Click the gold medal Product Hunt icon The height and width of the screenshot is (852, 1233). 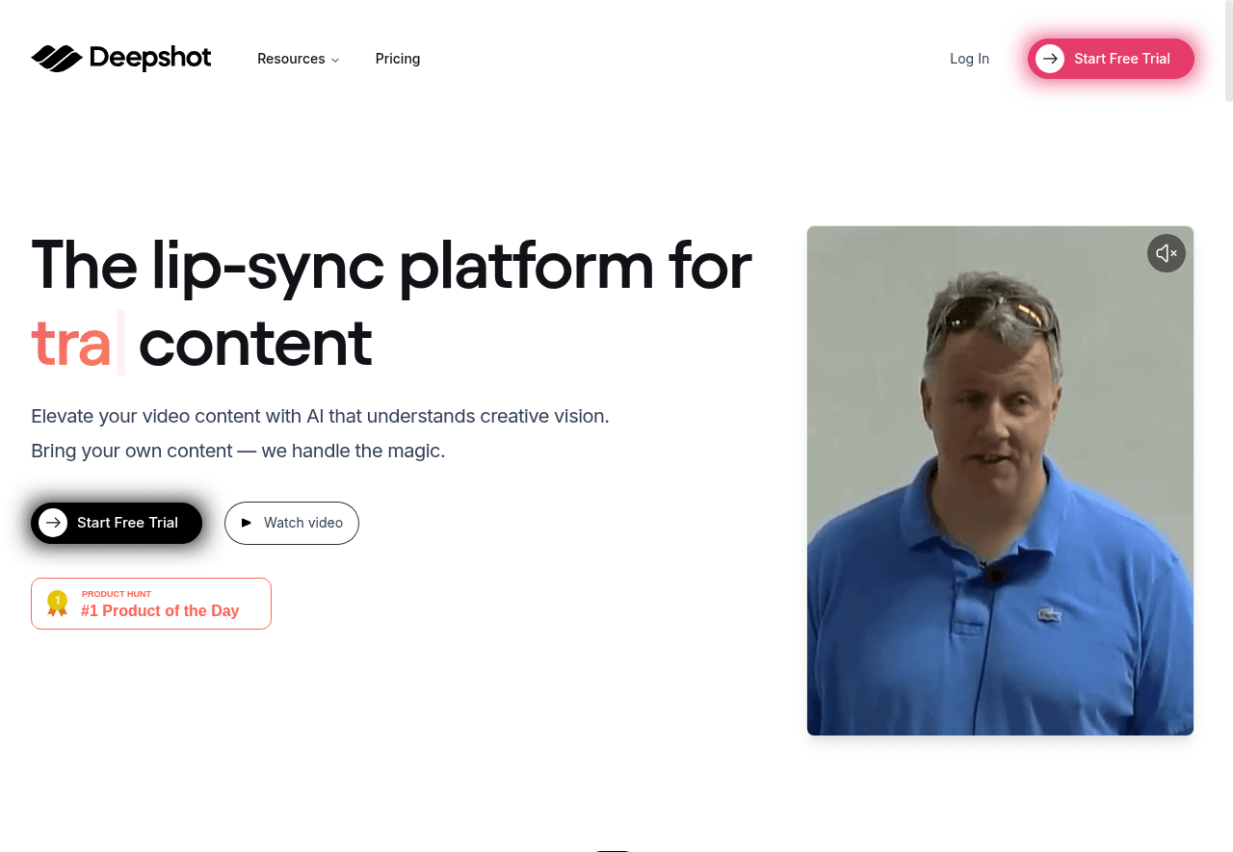point(58,604)
